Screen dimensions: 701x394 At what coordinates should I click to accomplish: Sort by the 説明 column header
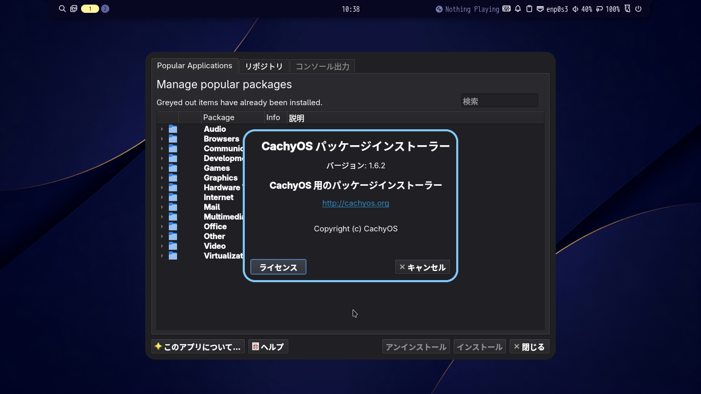pyautogui.click(x=415, y=117)
